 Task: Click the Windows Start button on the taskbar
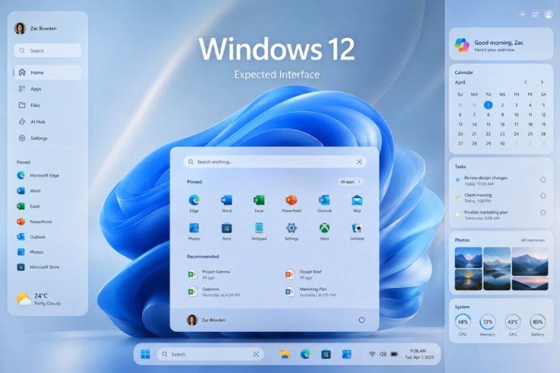pyautogui.click(x=145, y=354)
